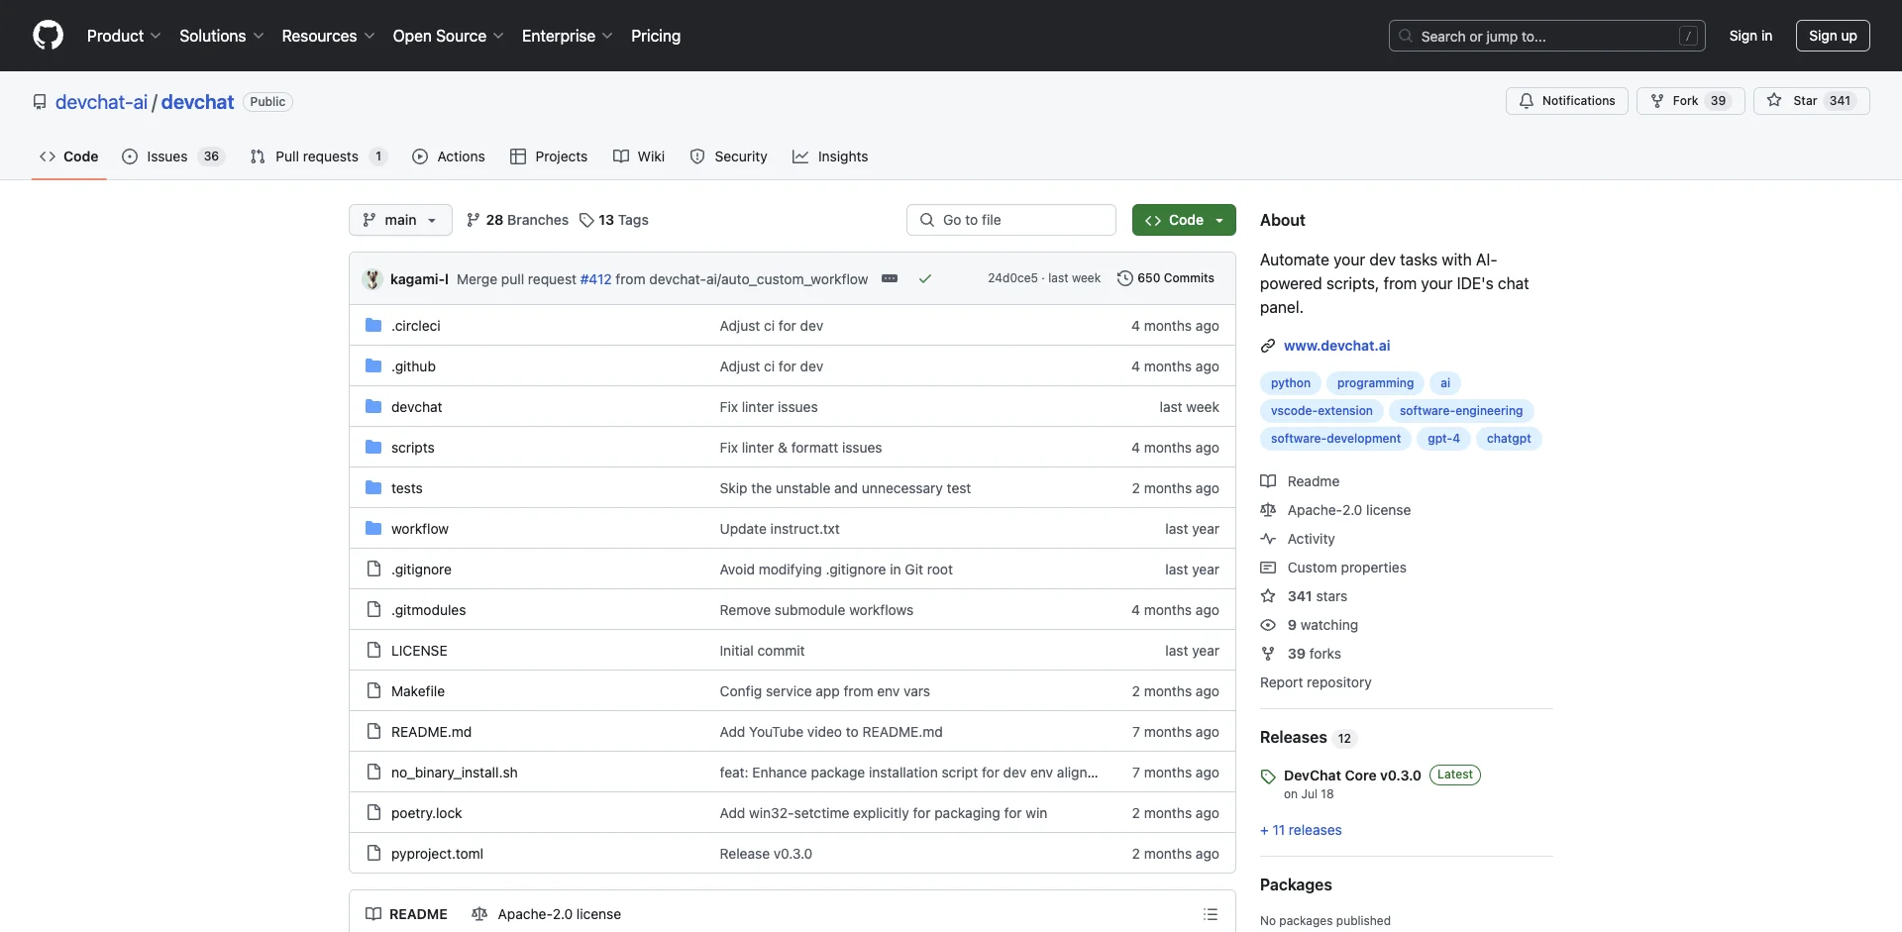Click the tag icon beside DevChat Core v0.3.0

(x=1268, y=777)
